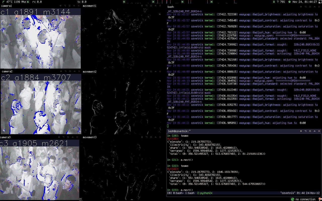Click the 'tx 0.0' network readout
The width and height of the screenshot is (322, 201).
[82, 2]
